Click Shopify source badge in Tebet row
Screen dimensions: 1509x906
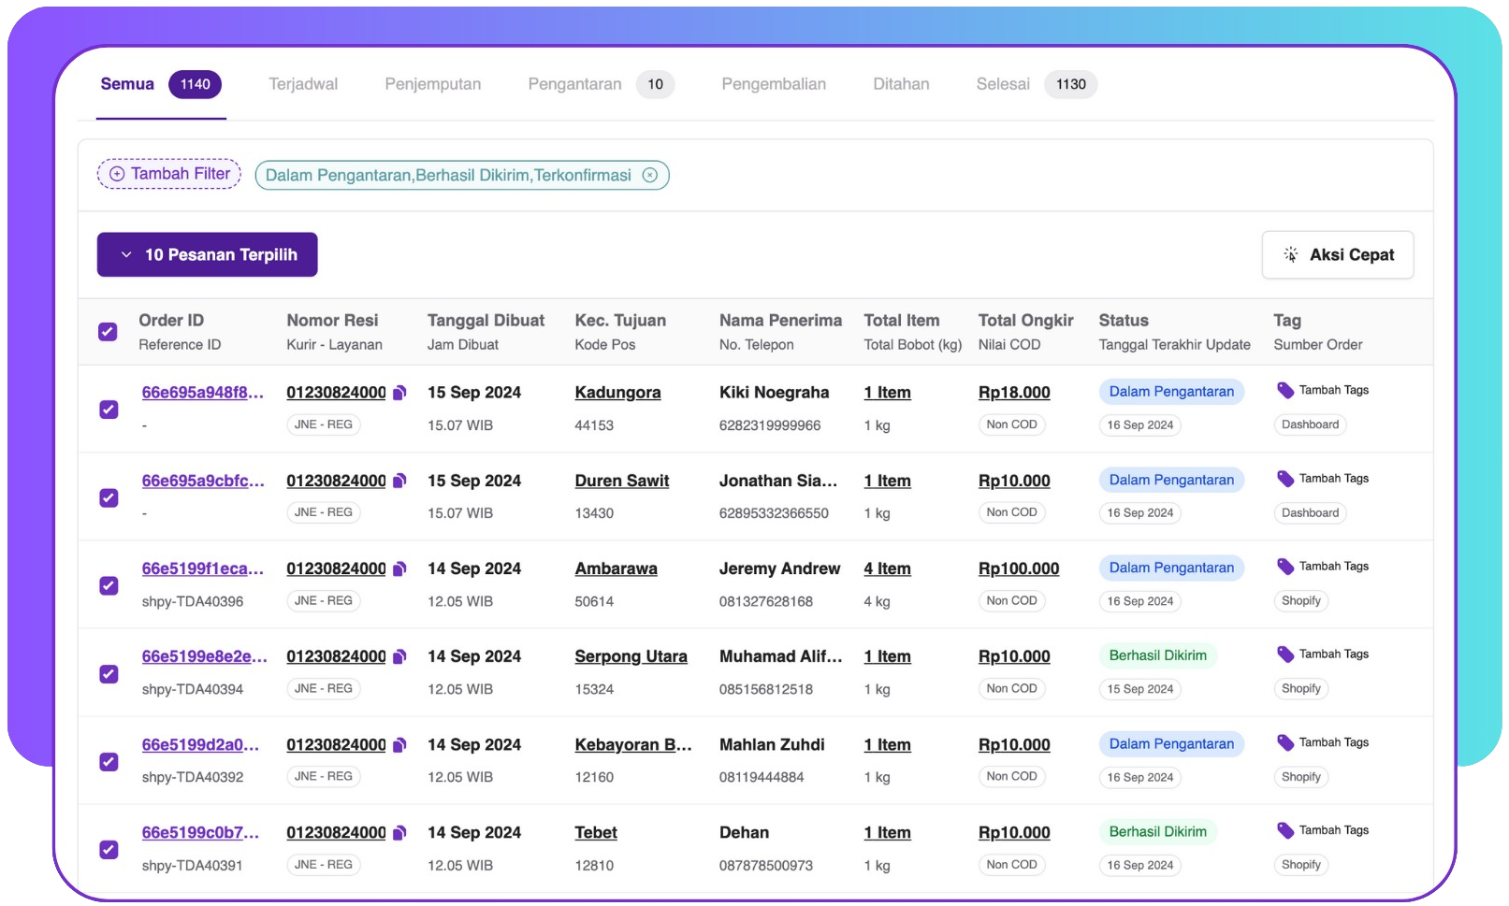(x=1301, y=865)
